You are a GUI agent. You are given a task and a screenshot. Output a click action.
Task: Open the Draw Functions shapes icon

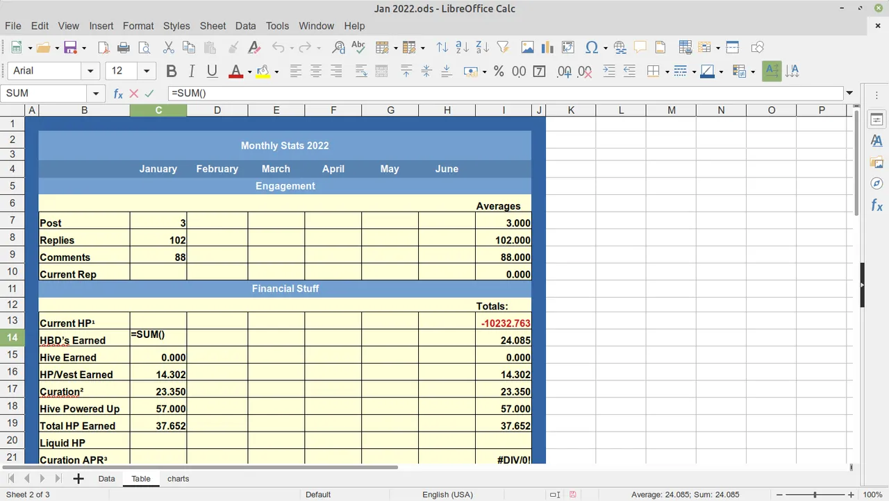[x=758, y=47]
